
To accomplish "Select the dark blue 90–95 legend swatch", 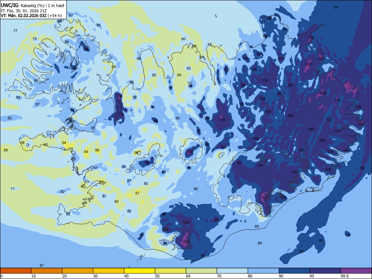I will pos(294,271).
